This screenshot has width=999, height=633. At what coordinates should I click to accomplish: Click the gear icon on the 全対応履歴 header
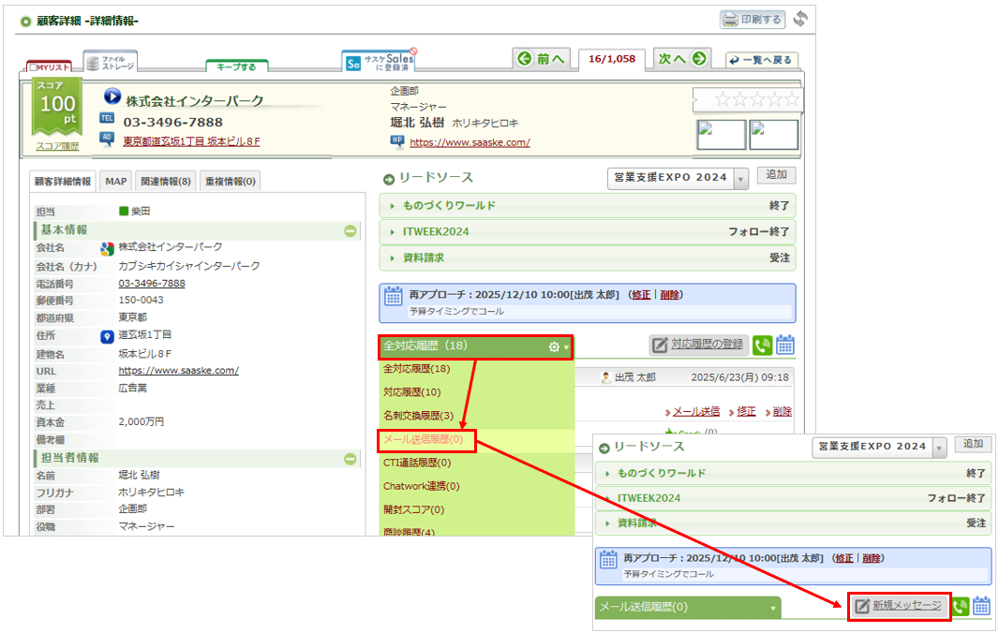pos(554,347)
